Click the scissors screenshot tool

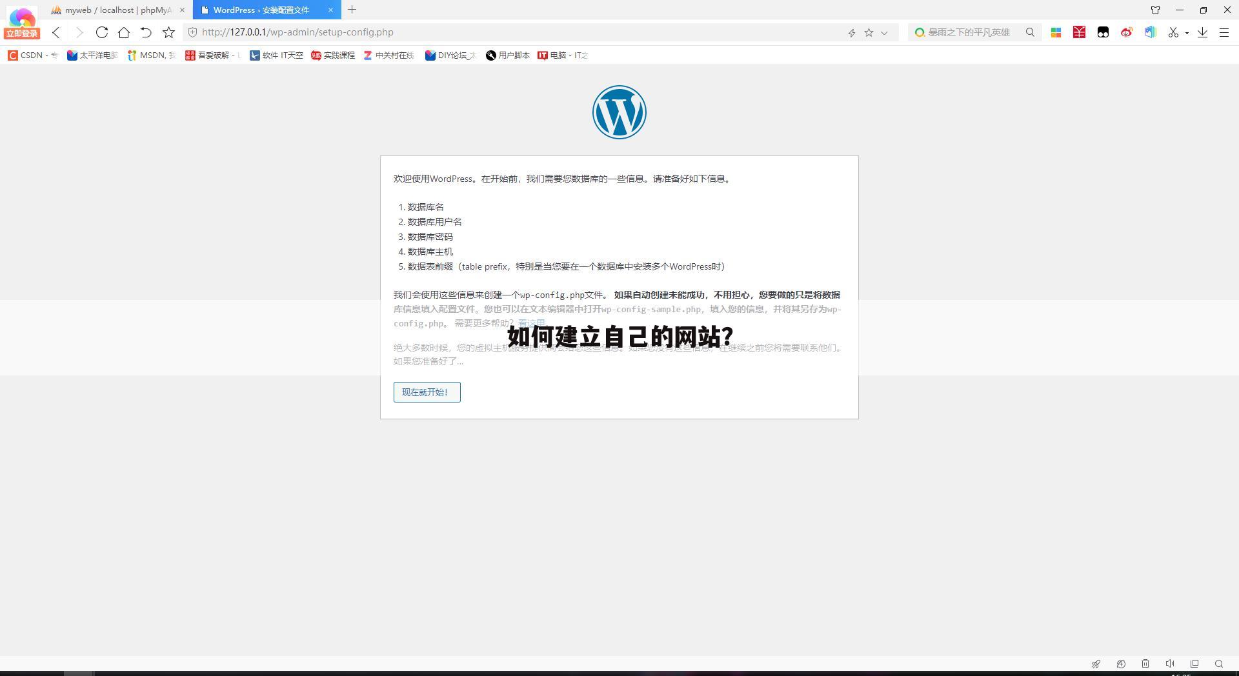[1173, 32]
